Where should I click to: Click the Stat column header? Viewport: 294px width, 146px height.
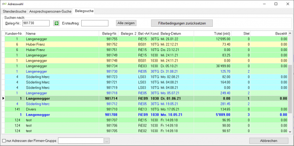coord(241,34)
